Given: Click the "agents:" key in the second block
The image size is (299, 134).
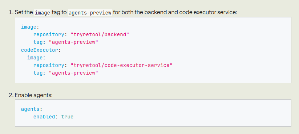Looking at the screenshot, I should [31, 109].
